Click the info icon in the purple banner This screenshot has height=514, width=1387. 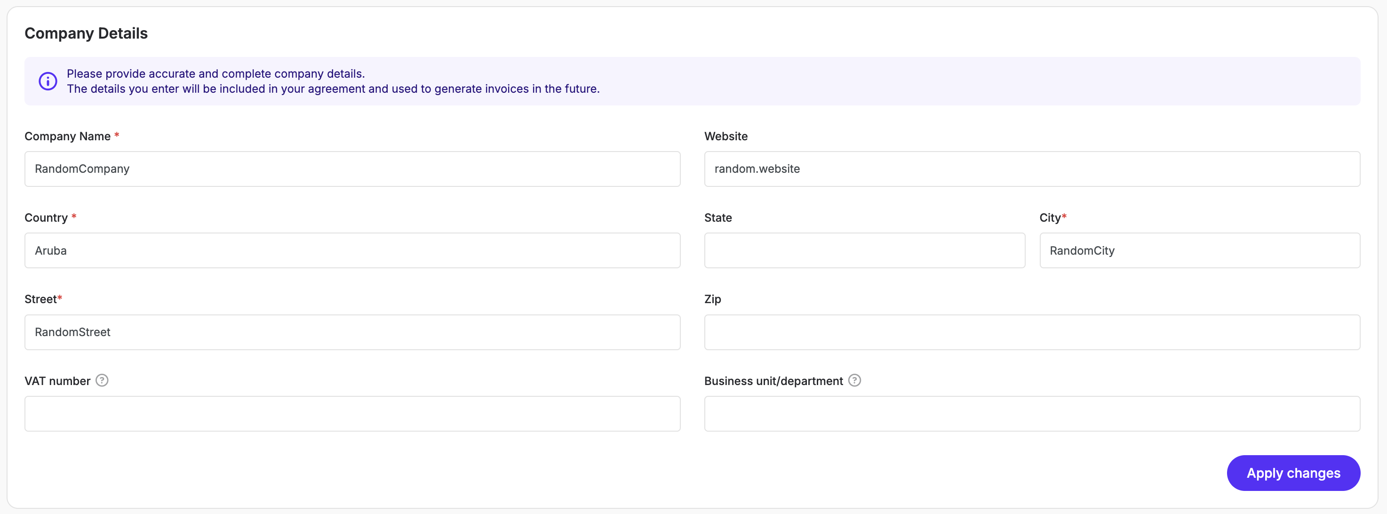pos(48,81)
